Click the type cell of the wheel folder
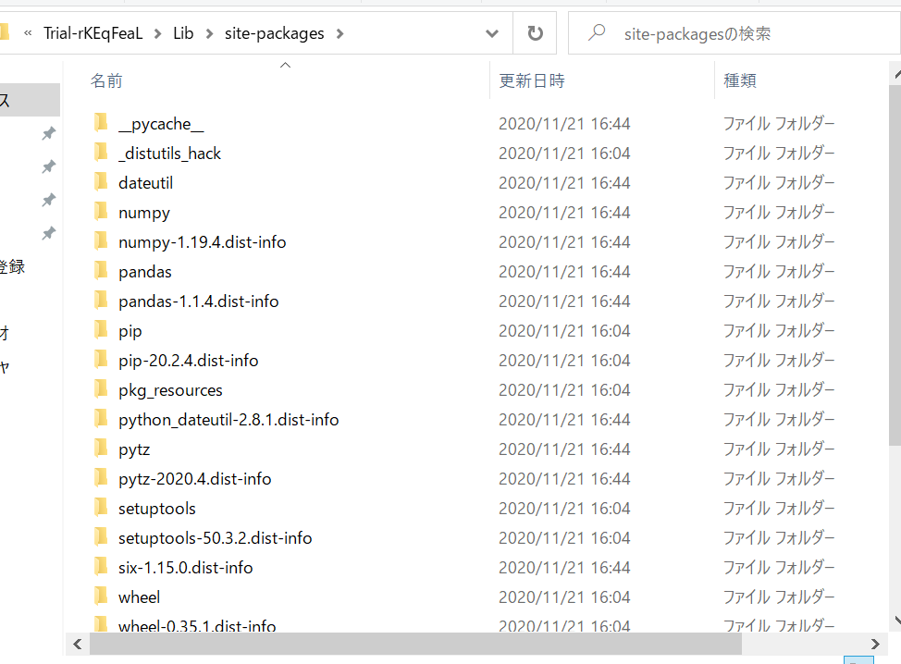This screenshot has width=901, height=664. pos(779,597)
